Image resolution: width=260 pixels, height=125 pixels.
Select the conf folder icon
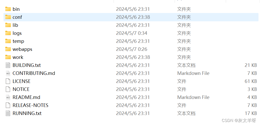pos(8,17)
